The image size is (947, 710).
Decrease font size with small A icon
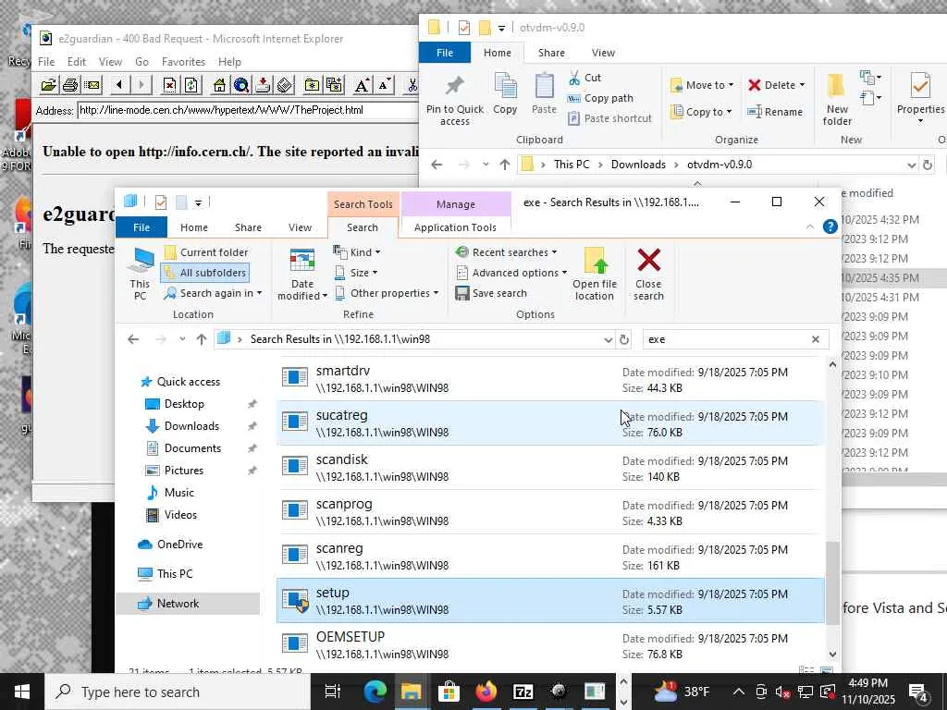tap(384, 85)
